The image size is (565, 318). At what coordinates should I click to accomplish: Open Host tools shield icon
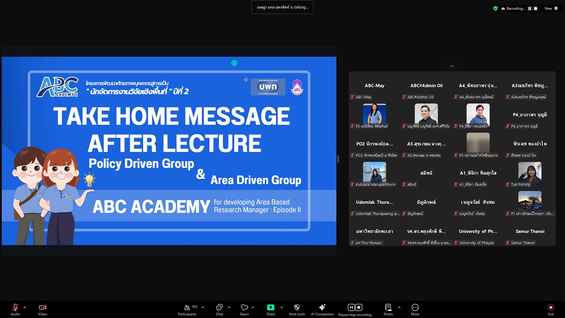coord(297,307)
